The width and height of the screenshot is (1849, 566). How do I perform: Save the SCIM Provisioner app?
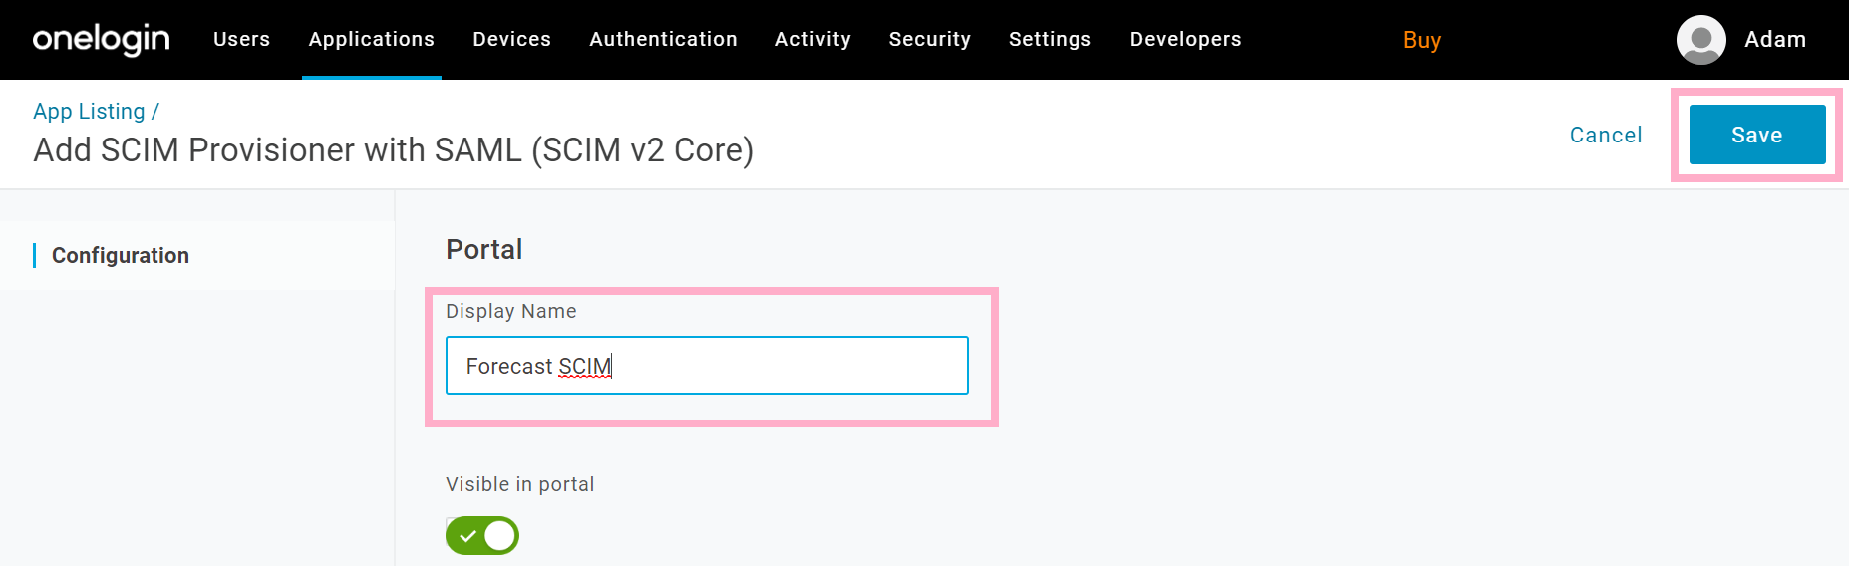(x=1757, y=135)
